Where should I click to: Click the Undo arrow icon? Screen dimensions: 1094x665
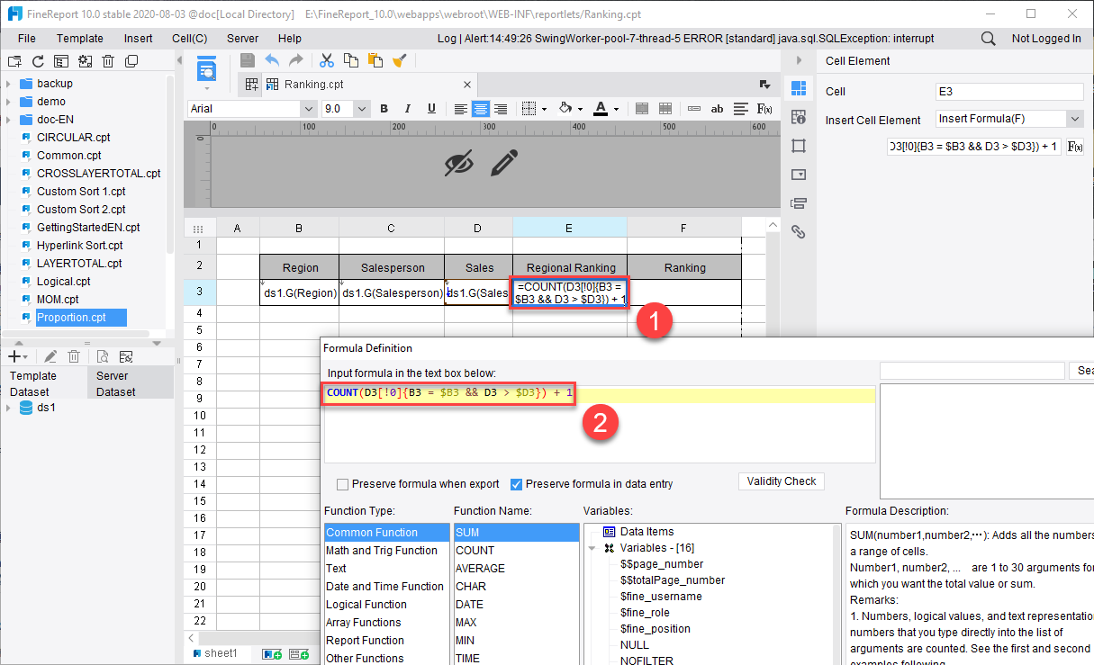click(272, 60)
